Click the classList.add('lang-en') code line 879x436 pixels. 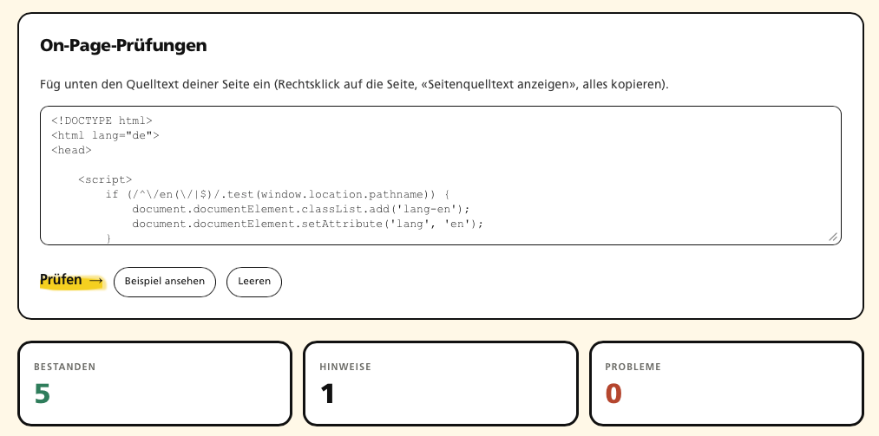pos(300,209)
